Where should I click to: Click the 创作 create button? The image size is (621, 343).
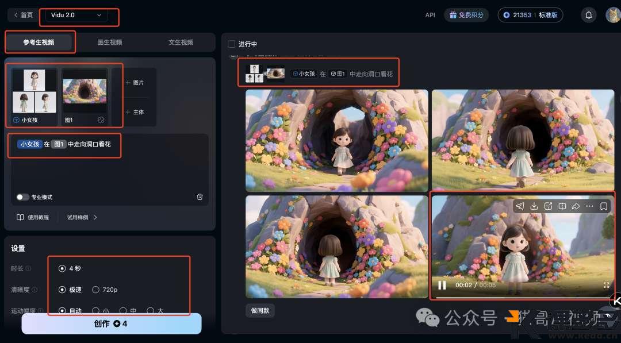(x=112, y=323)
